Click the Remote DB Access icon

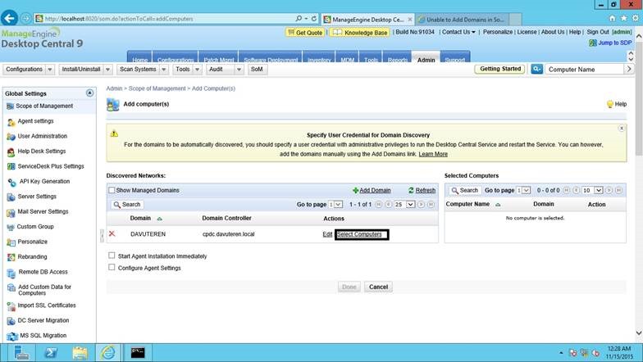coord(11,273)
